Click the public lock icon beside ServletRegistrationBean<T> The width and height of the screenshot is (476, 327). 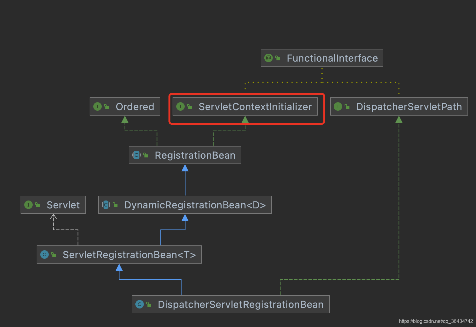[54, 255]
